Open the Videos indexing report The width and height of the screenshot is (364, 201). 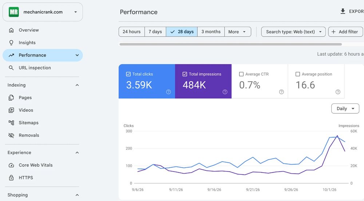[x=43, y=110]
